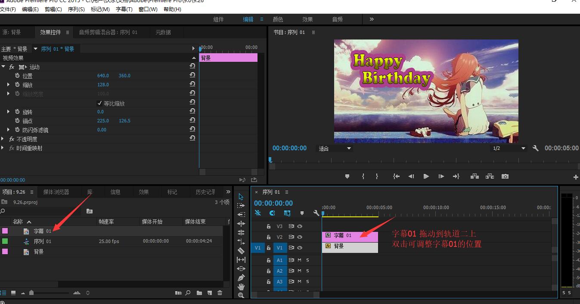Open the 字幕 menu
The image size is (580, 304).
click(124, 9)
